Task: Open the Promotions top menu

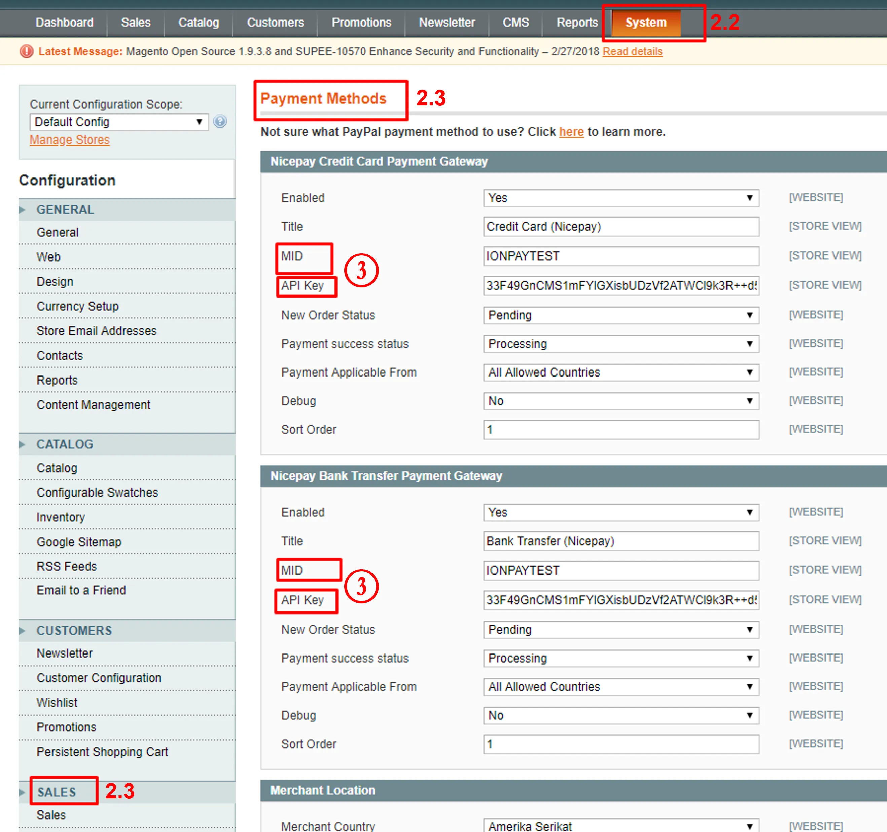Action: coord(361,22)
